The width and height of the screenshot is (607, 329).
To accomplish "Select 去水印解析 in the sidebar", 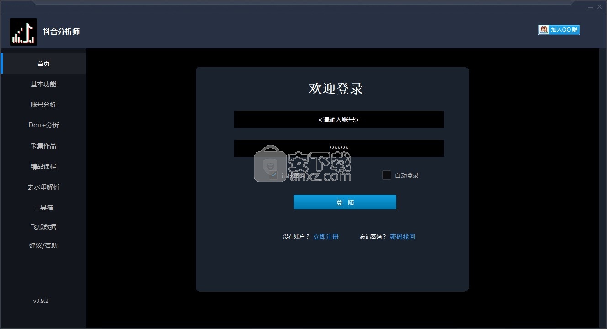I will click(x=43, y=187).
